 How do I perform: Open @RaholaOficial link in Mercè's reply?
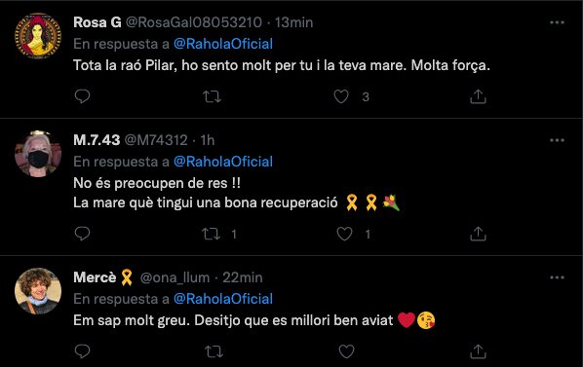coord(223,299)
